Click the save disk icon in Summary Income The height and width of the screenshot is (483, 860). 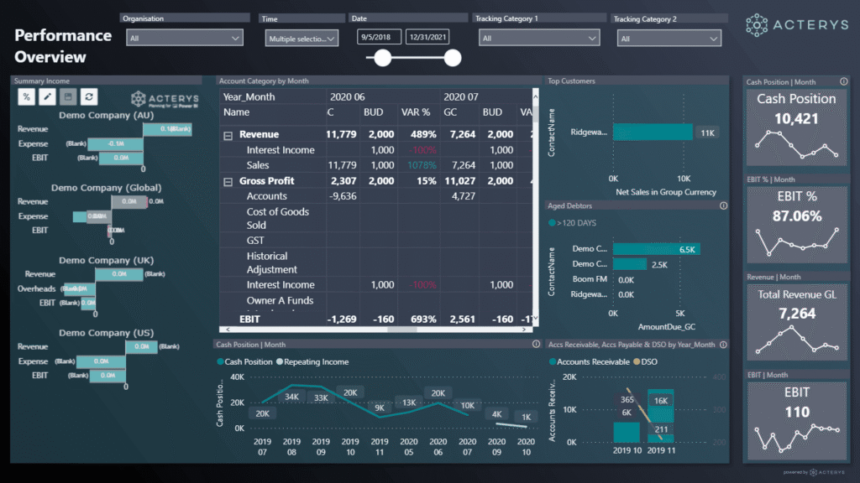pos(68,97)
